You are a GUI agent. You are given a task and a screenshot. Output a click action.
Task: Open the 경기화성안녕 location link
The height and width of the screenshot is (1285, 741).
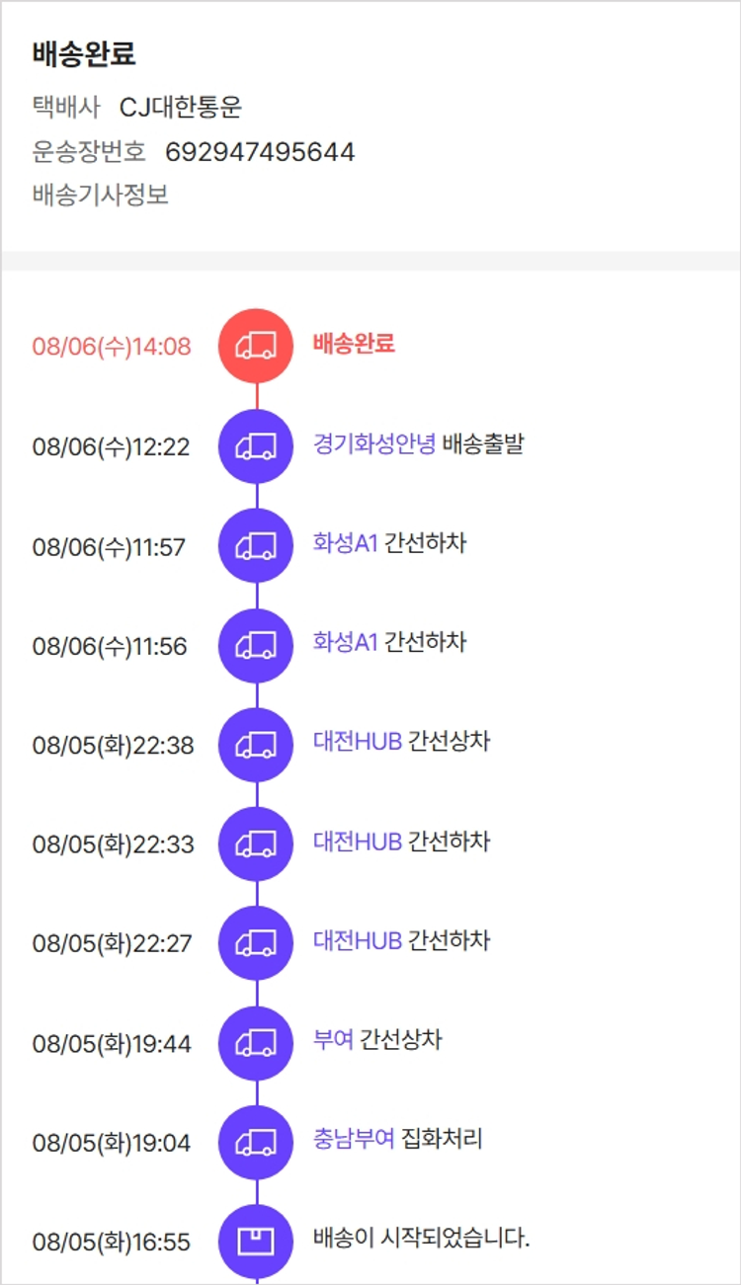[x=374, y=444]
